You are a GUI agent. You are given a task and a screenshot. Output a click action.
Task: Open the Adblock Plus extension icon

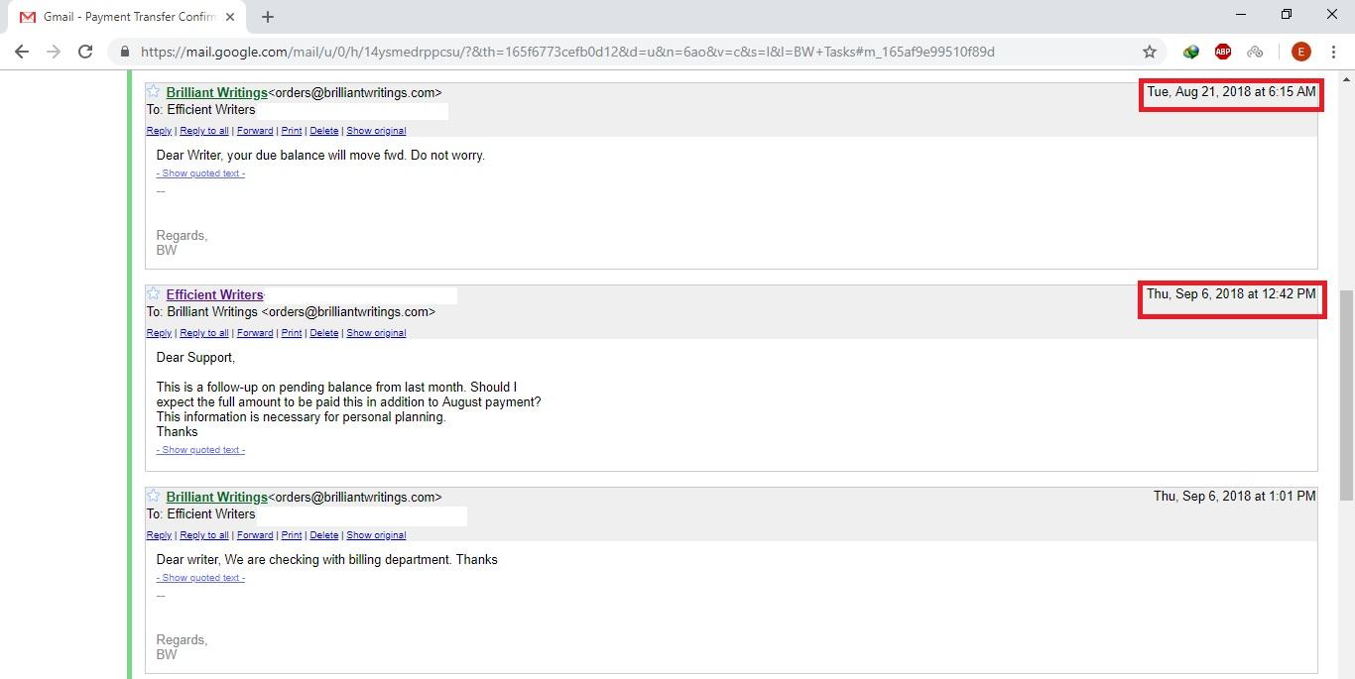click(1223, 52)
